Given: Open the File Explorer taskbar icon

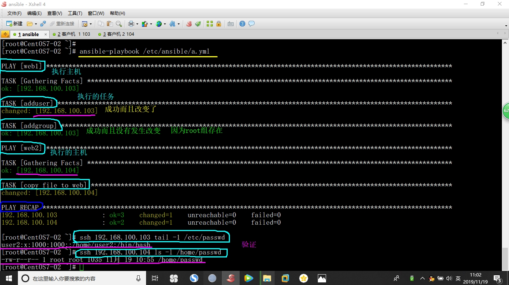Looking at the screenshot, I should click(x=267, y=278).
